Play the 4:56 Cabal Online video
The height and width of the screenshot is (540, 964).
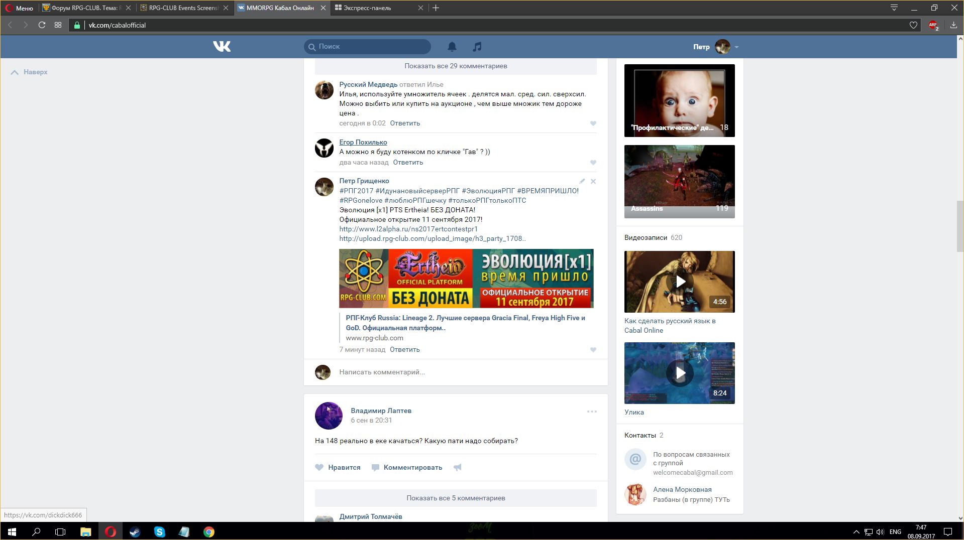679,282
